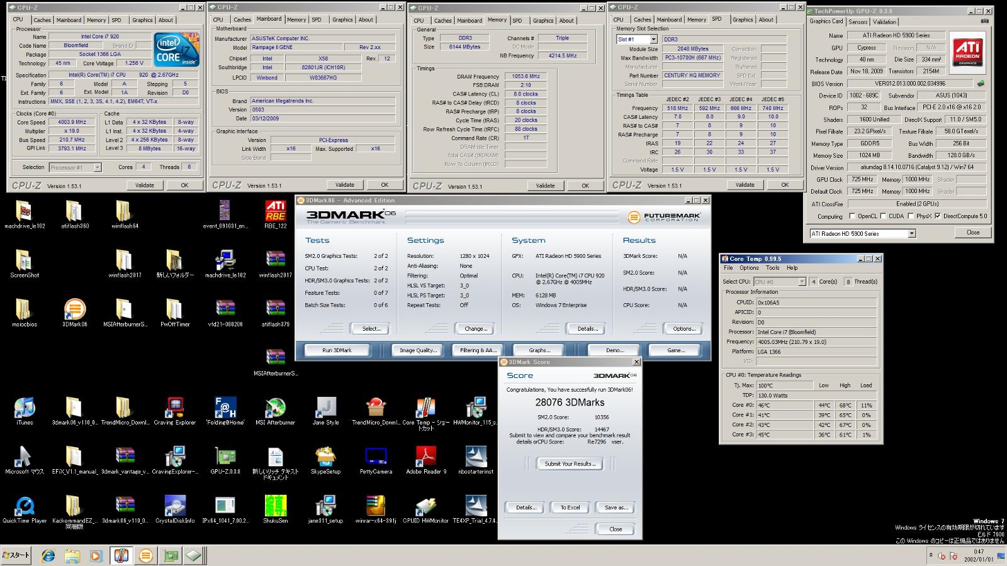Open the HWMonitor_115 desktop icon
Viewport: 1007px width, 566px height.
point(475,408)
